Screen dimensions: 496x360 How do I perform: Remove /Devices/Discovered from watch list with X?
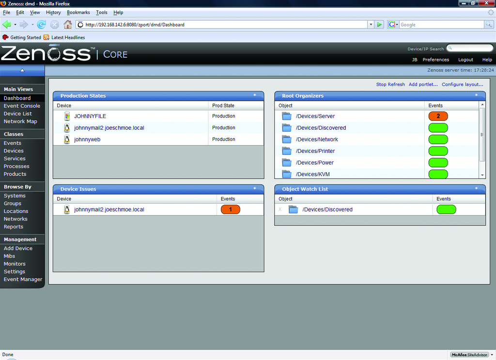[x=280, y=210]
